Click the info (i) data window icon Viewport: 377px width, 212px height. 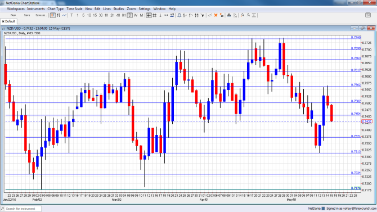coord(160,15)
